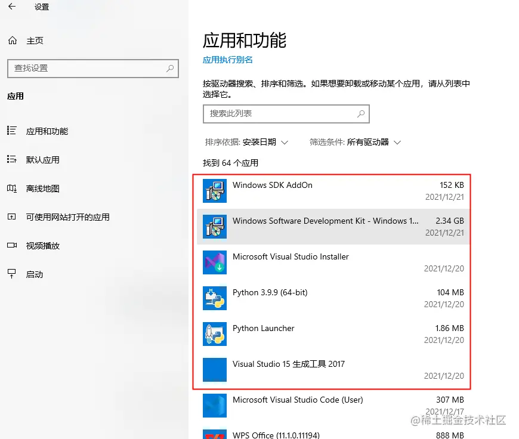This screenshot has width=519, height=439.
Task: Open the 应用执行别名 link
Action: tap(228, 60)
